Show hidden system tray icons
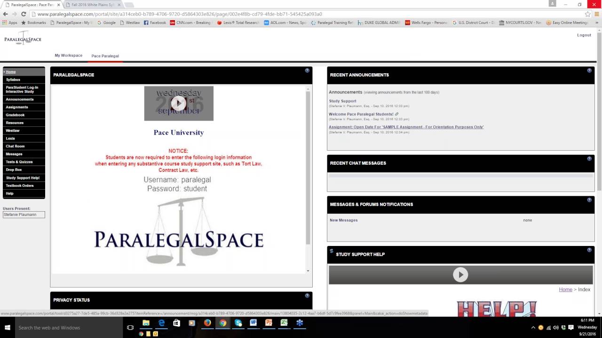 coord(533,328)
